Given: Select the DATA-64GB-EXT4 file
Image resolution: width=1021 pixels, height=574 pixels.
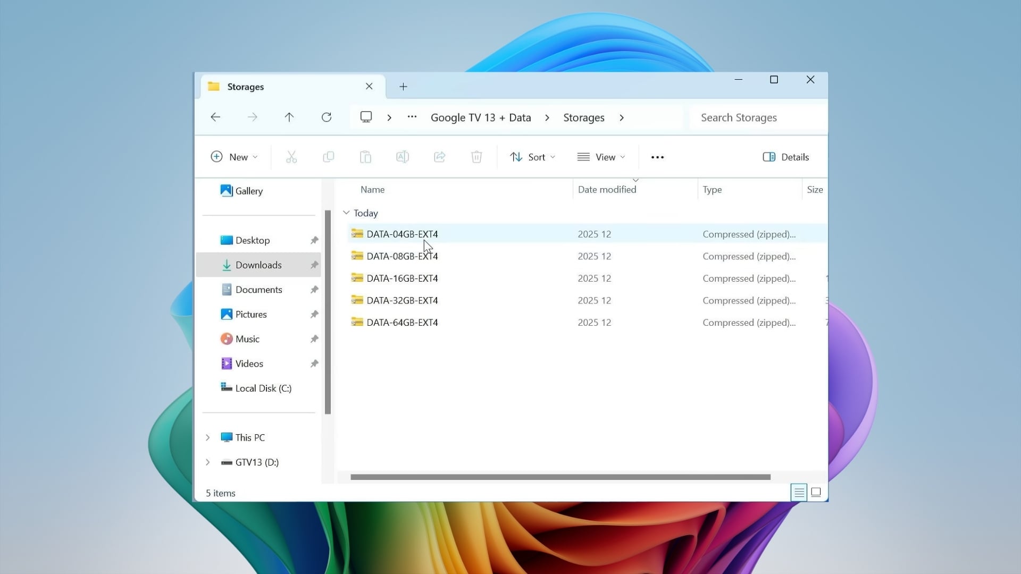Looking at the screenshot, I should tap(588, 323).
